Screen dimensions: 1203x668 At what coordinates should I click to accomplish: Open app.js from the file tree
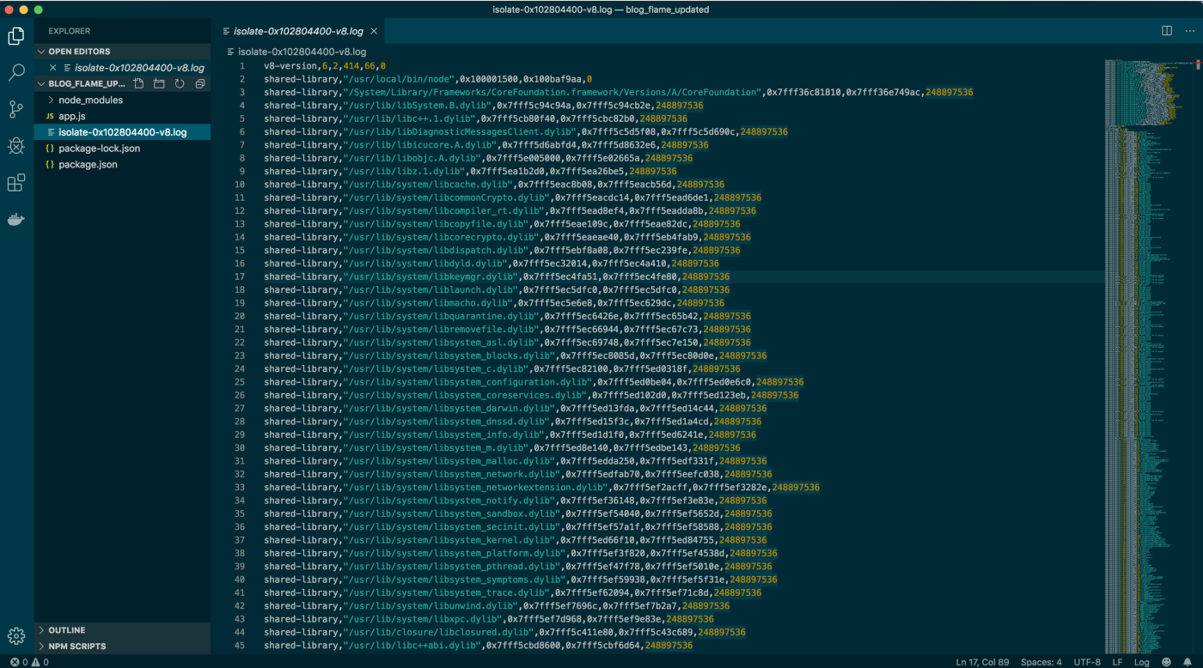coord(122,116)
